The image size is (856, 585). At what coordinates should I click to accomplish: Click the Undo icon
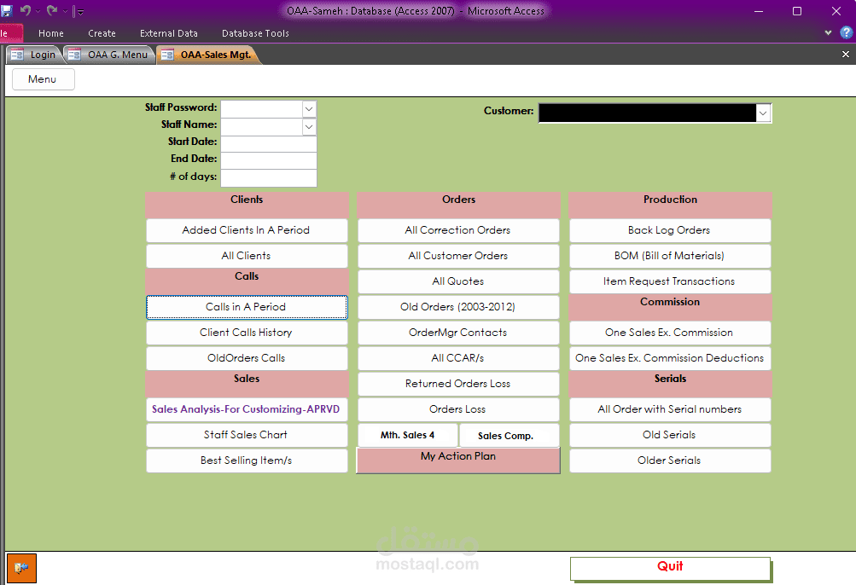pos(24,10)
